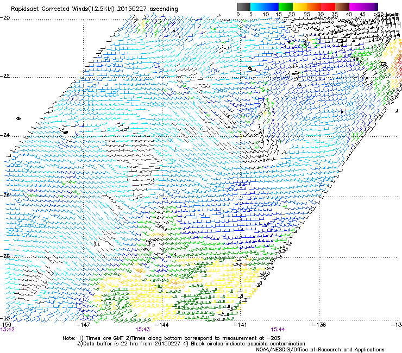This screenshot has height=353, width=402.
Task: Click the legend label '45'
Action: tap(362, 14)
